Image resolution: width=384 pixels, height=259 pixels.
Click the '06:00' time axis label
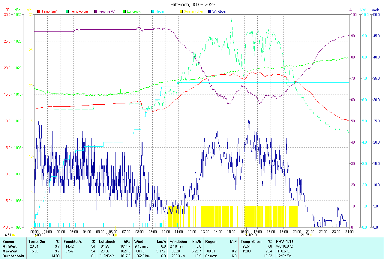coord(113,231)
